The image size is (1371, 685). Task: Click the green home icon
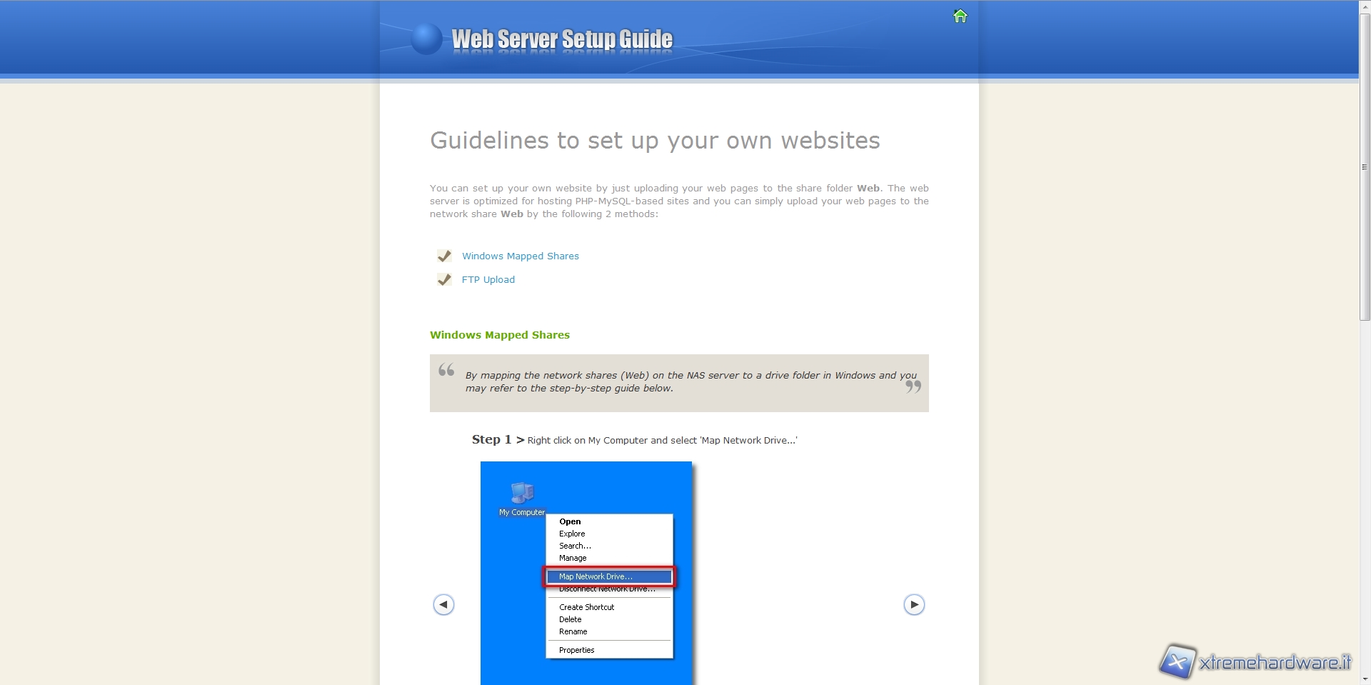pos(960,16)
